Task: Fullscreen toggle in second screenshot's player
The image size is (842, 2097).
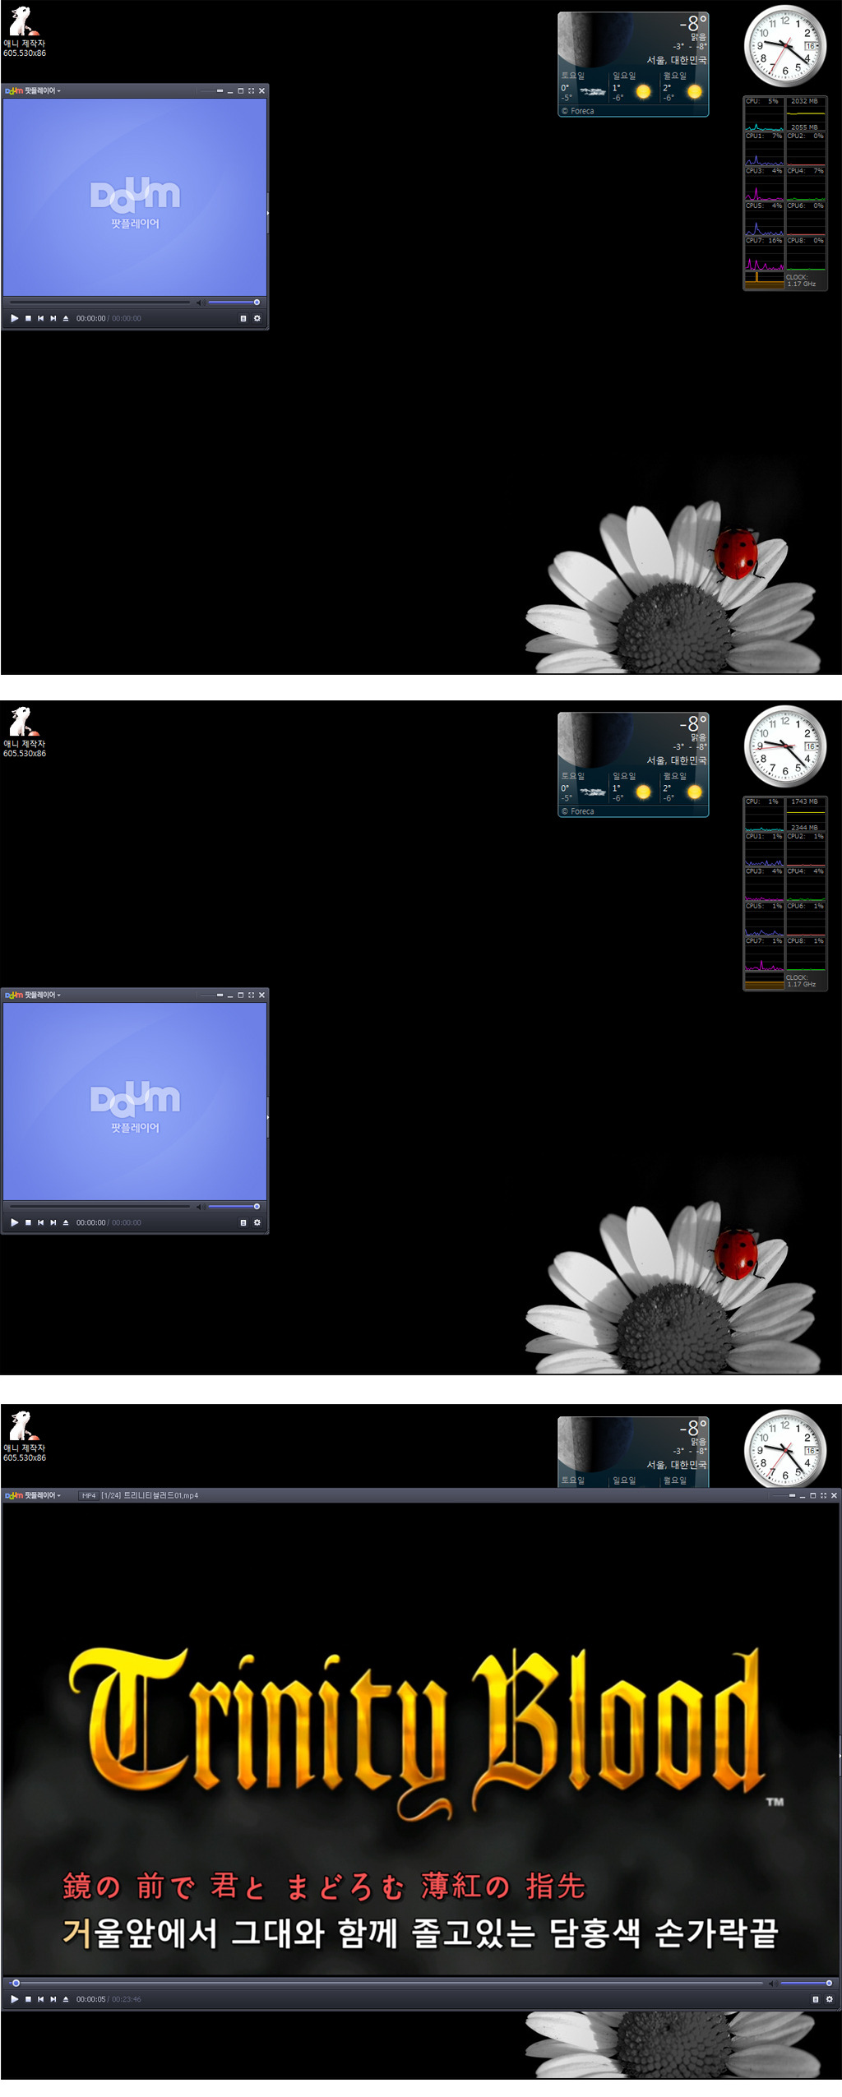Action: (x=251, y=995)
